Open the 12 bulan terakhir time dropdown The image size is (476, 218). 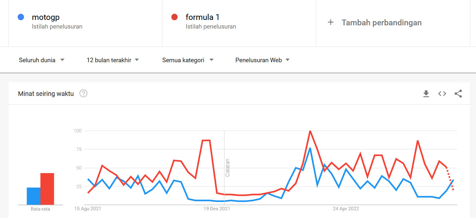113,60
